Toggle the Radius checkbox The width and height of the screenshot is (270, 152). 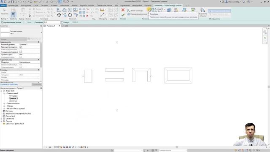[62, 22]
